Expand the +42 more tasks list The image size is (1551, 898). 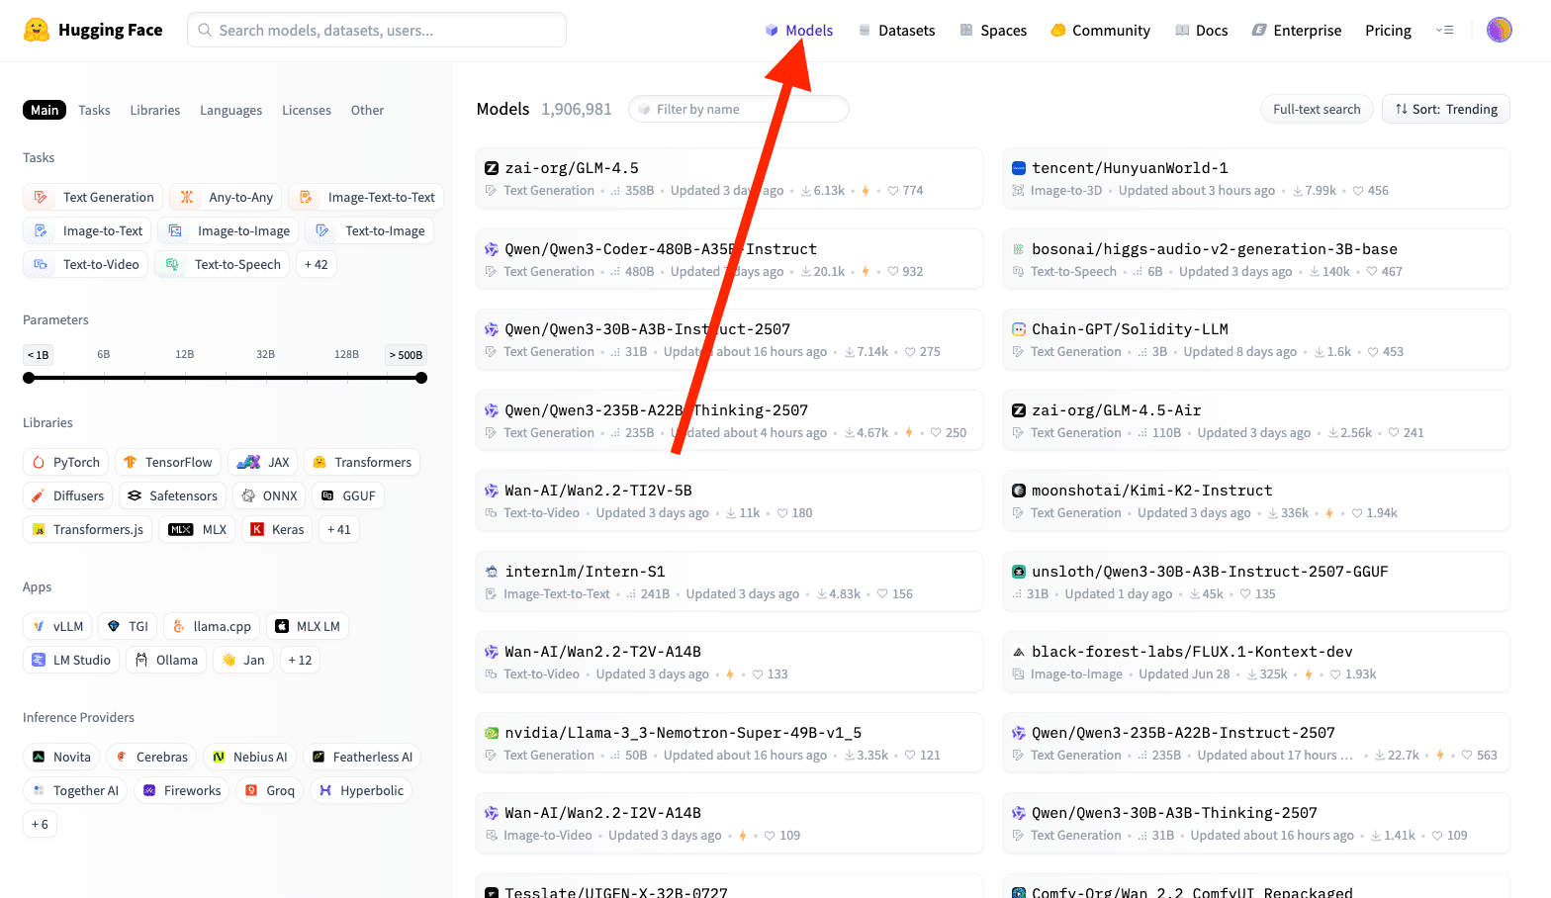[x=316, y=264]
